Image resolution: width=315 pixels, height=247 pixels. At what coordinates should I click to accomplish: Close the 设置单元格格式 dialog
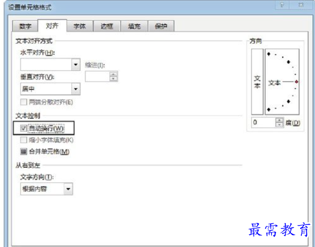pos(301,5)
